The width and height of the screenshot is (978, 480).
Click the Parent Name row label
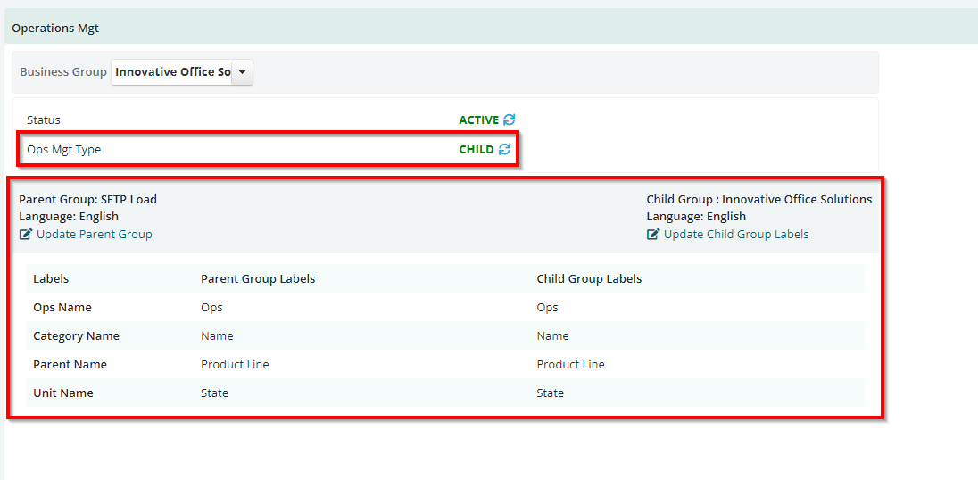click(x=70, y=365)
